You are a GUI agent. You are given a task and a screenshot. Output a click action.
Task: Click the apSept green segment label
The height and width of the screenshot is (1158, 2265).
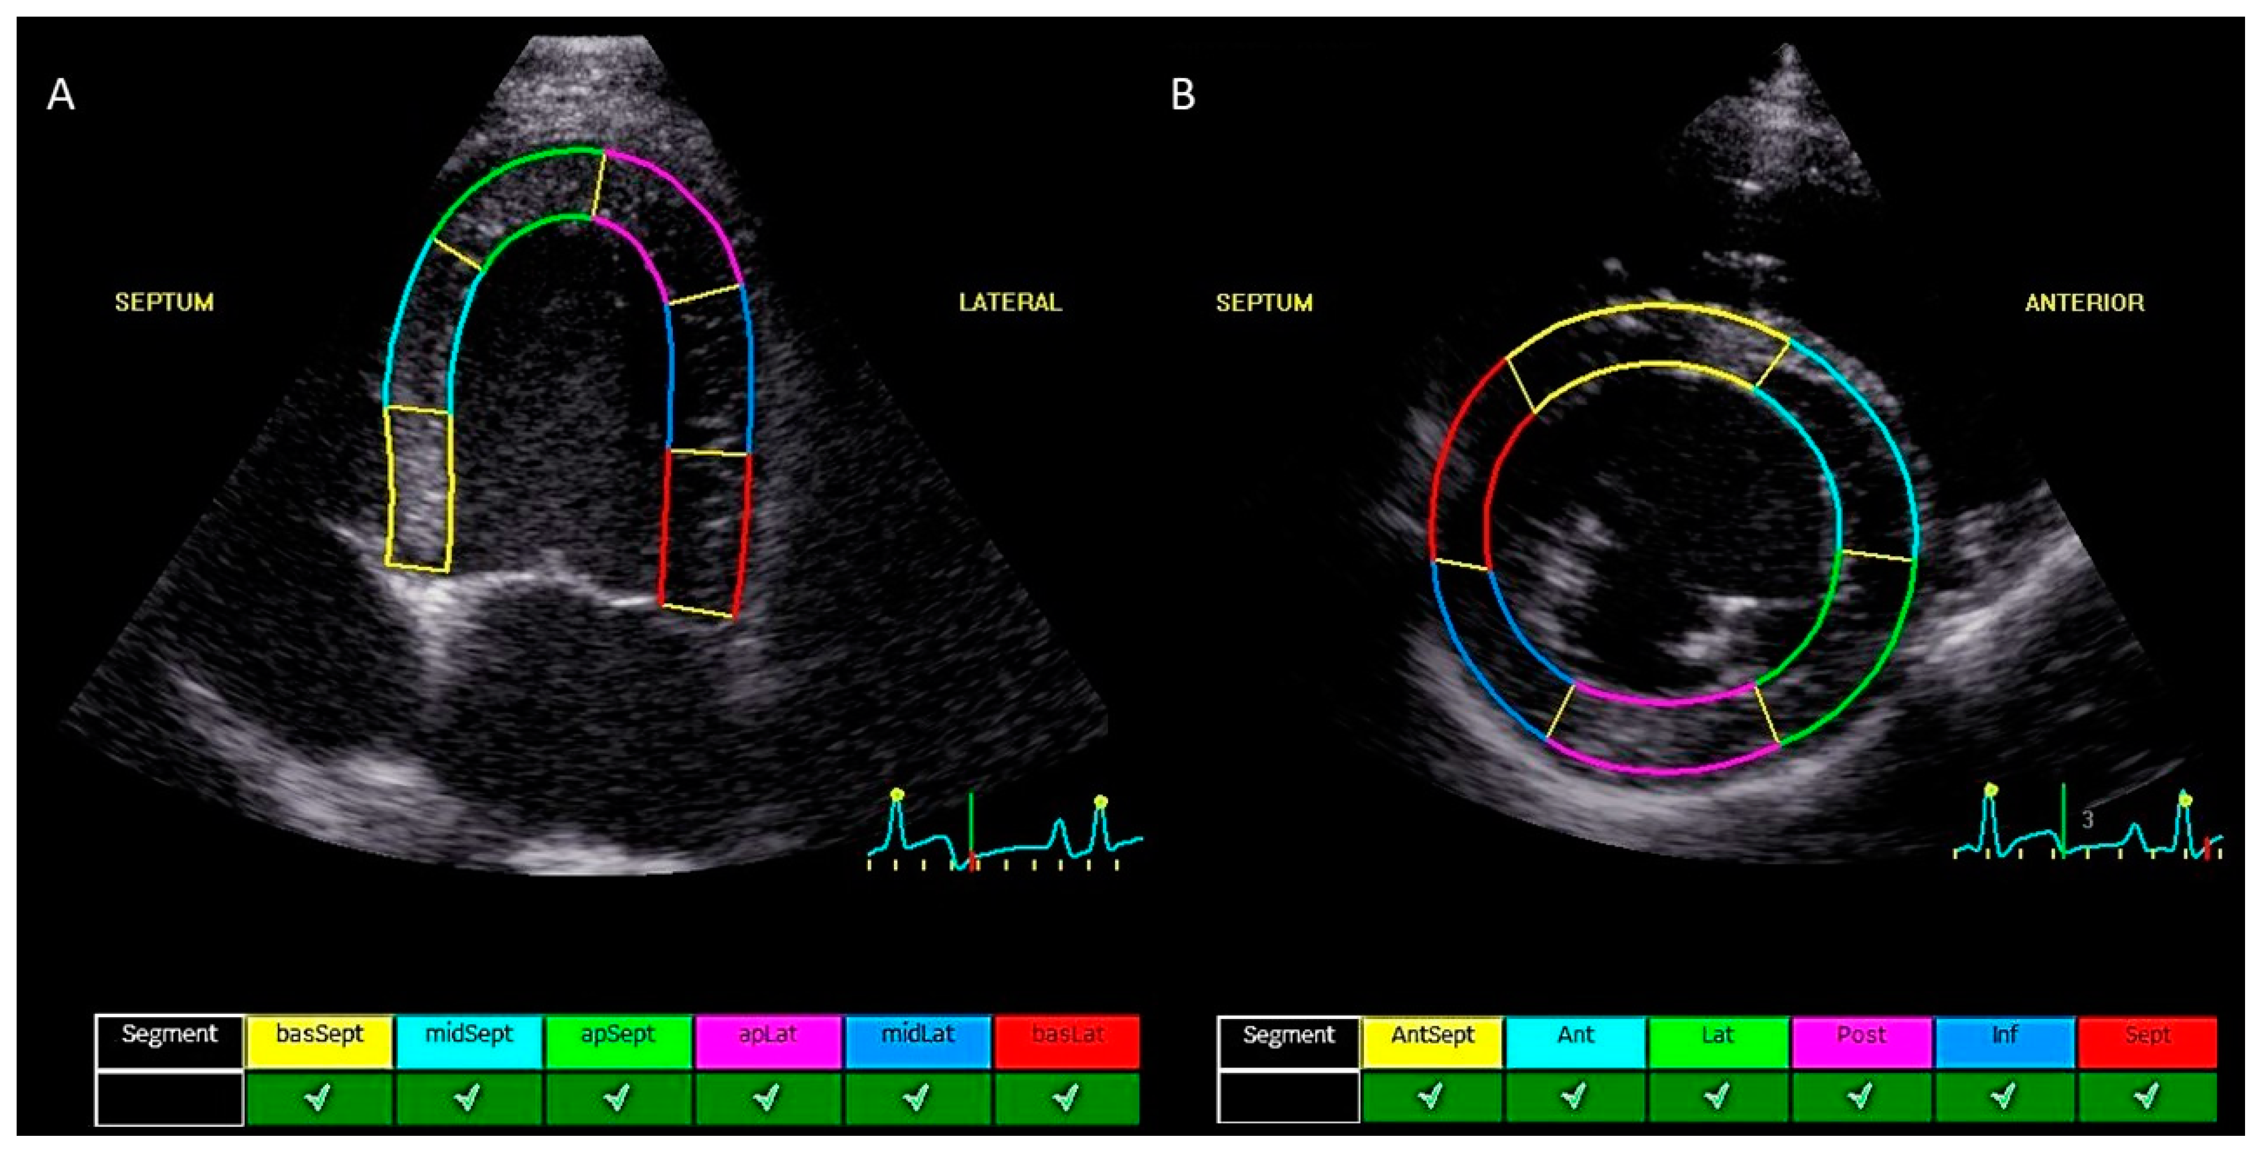[618, 1042]
